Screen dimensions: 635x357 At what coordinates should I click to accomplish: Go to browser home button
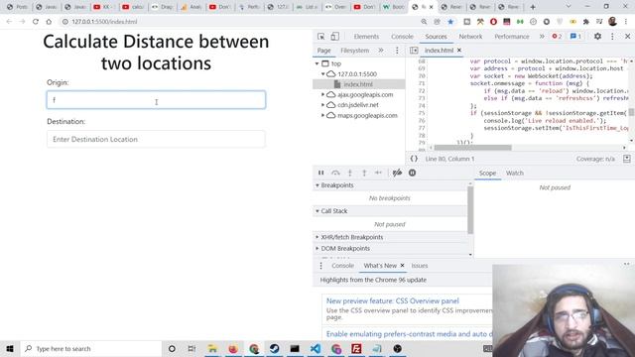(x=49, y=22)
